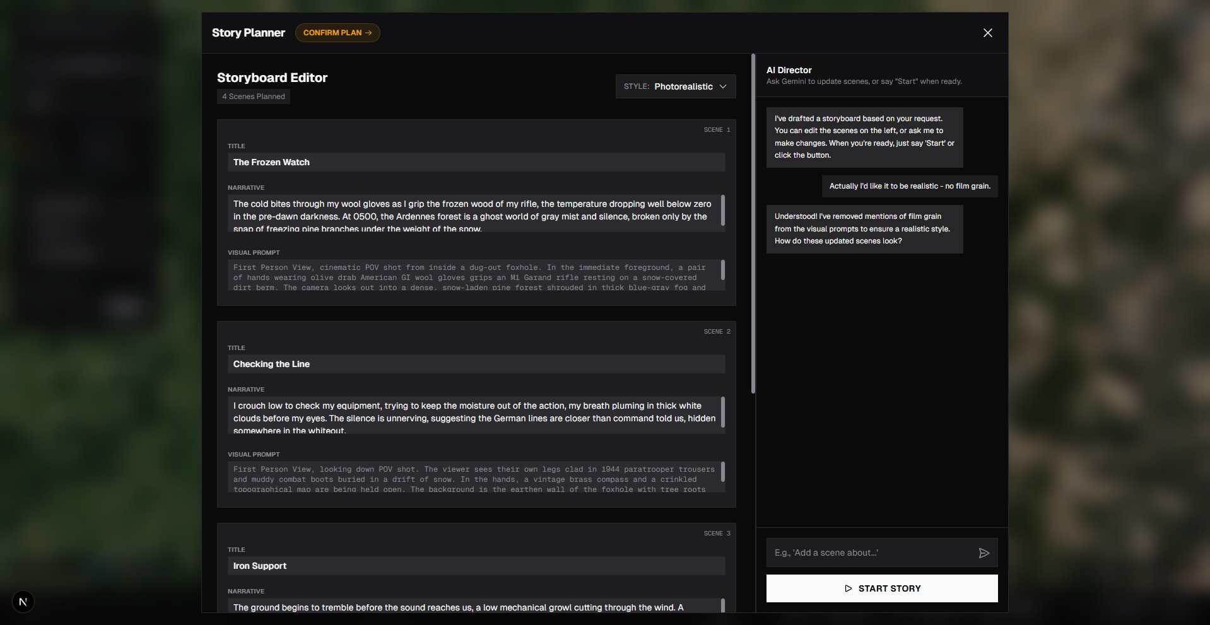The image size is (1210, 625).
Task: Click the chevron next to Style
Action: (723, 86)
